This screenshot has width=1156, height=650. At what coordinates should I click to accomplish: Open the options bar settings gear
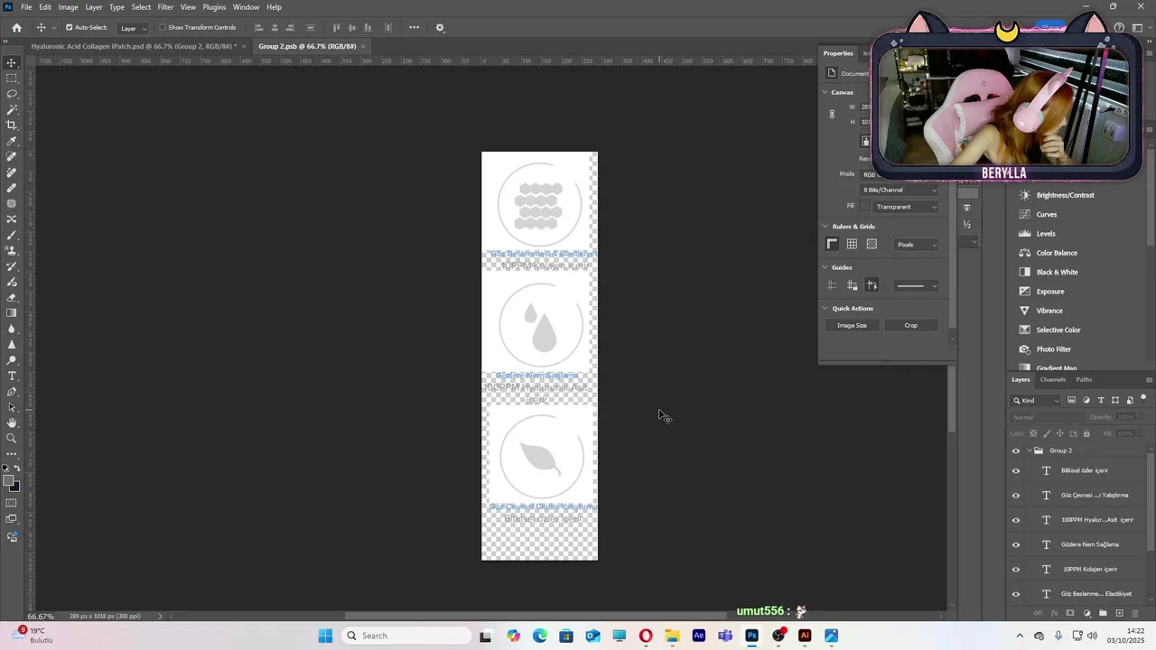tap(440, 27)
